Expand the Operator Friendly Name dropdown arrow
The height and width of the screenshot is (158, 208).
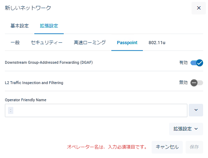click(196, 110)
